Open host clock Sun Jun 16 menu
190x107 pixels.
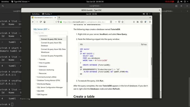pos(95,1)
